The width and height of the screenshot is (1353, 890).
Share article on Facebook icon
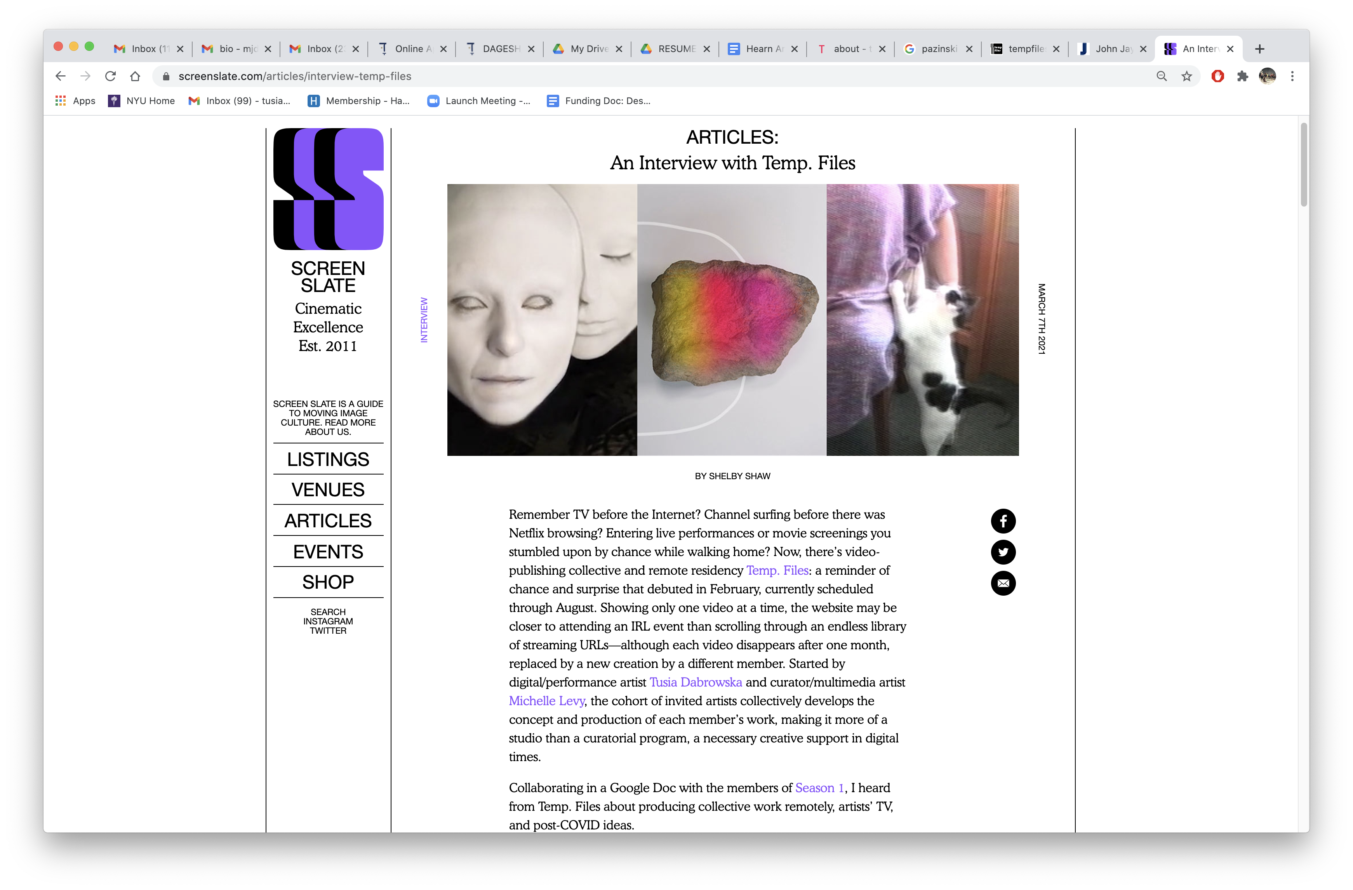[x=1003, y=521]
